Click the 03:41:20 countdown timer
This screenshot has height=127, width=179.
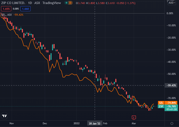tap(172, 109)
